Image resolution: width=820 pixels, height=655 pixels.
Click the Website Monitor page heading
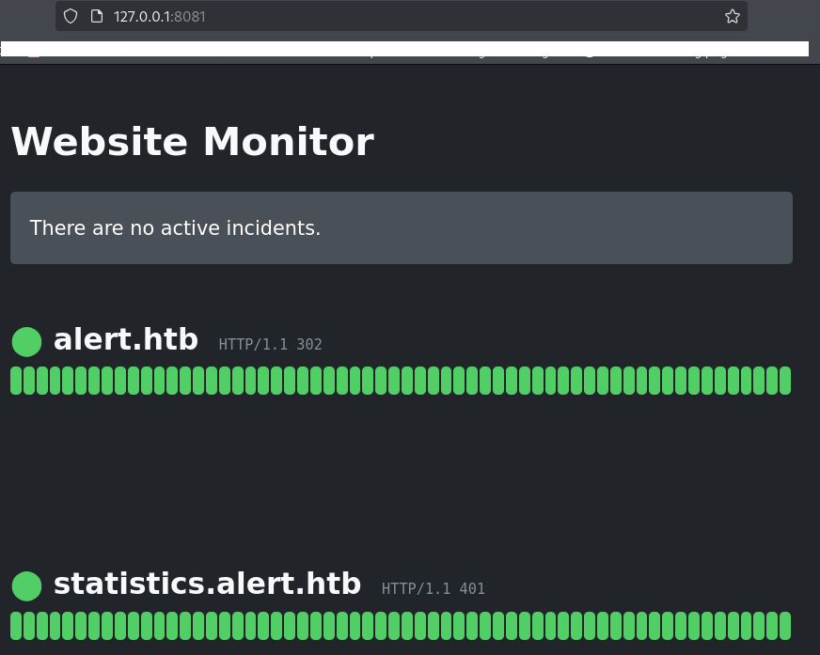192,142
